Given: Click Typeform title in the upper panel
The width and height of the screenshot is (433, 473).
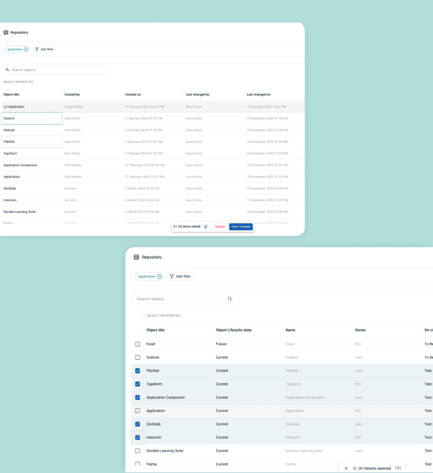Looking at the screenshot, I should (x=10, y=153).
